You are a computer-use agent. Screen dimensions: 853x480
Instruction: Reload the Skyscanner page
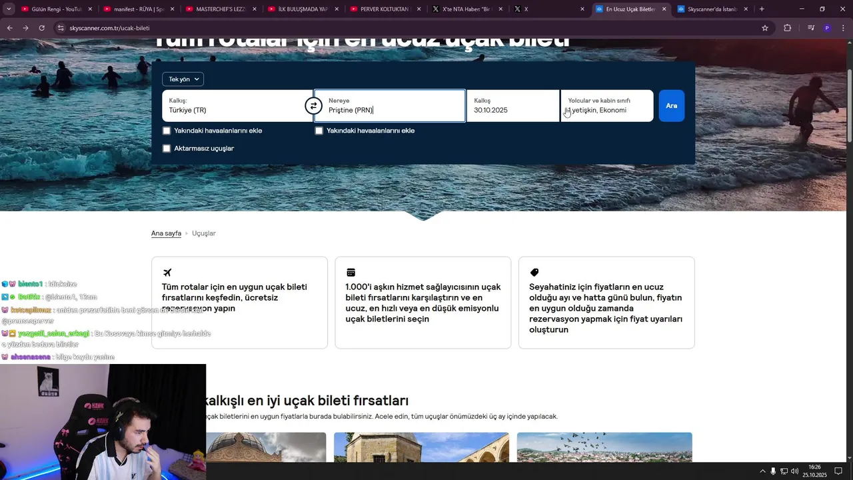point(41,28)
